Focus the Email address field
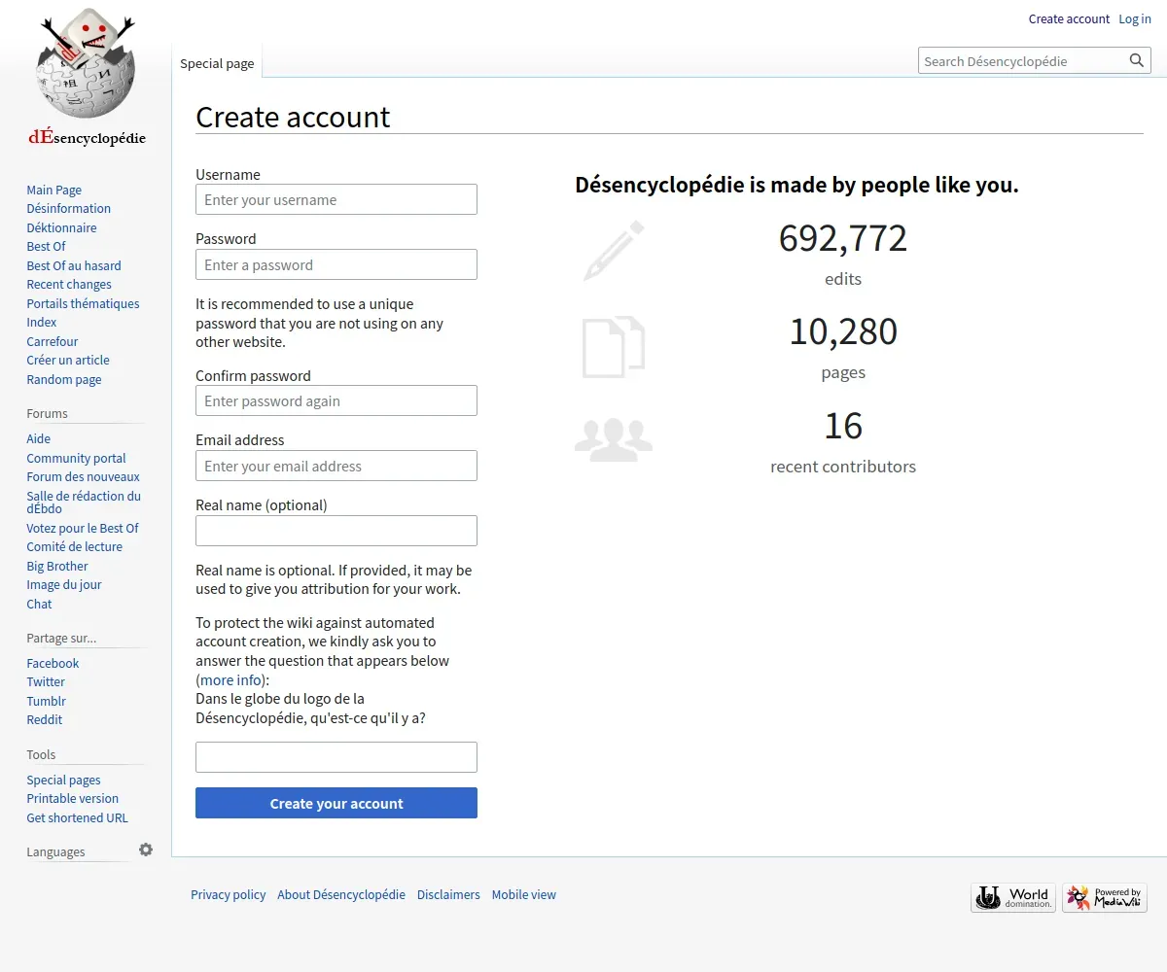Viewport: 1167px width, 972px height. click(336, 466)
